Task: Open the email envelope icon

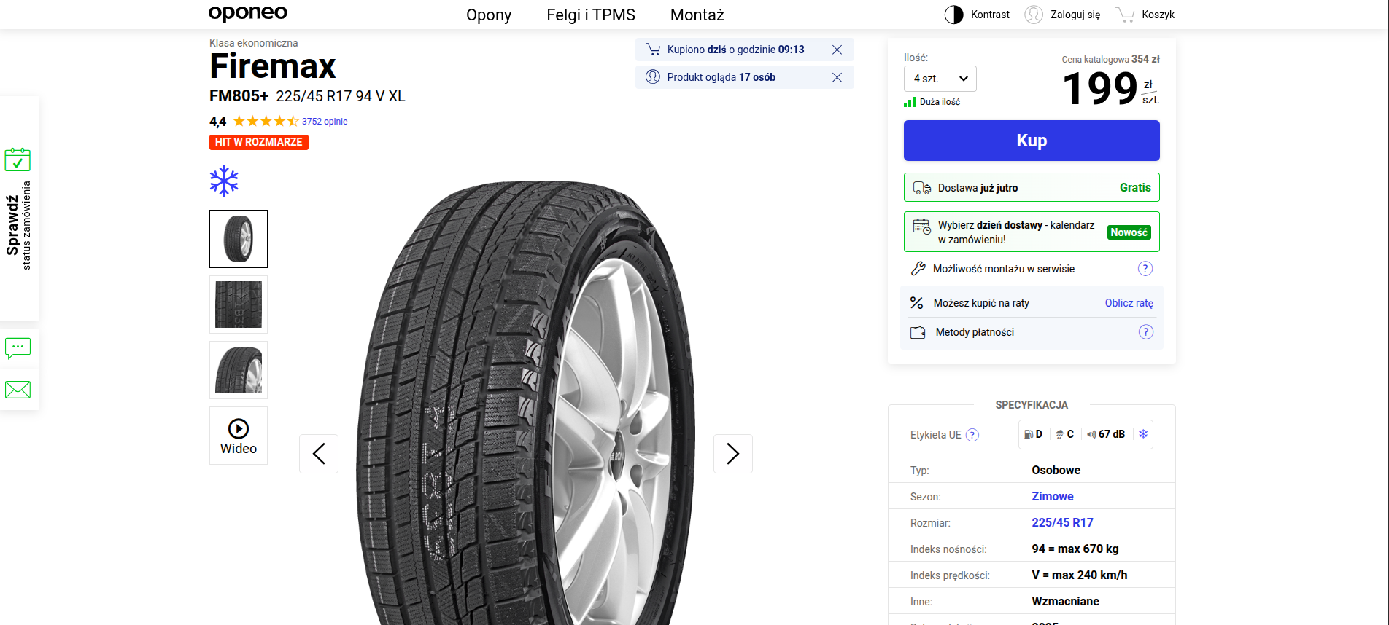Action: click(18, 390)
